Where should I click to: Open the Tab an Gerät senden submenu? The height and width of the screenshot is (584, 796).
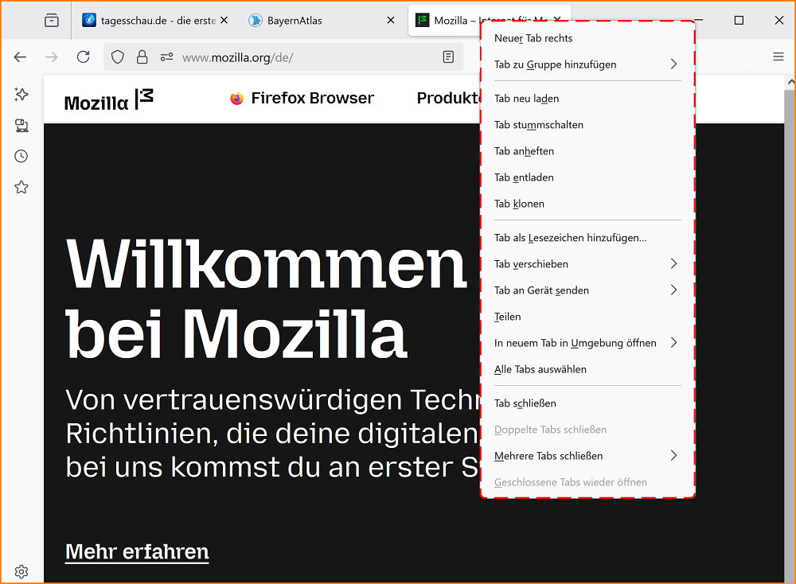coord(541,290)
